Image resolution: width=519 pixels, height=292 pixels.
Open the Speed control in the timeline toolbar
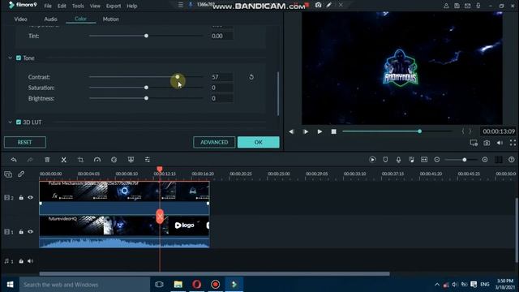[97, 160]
